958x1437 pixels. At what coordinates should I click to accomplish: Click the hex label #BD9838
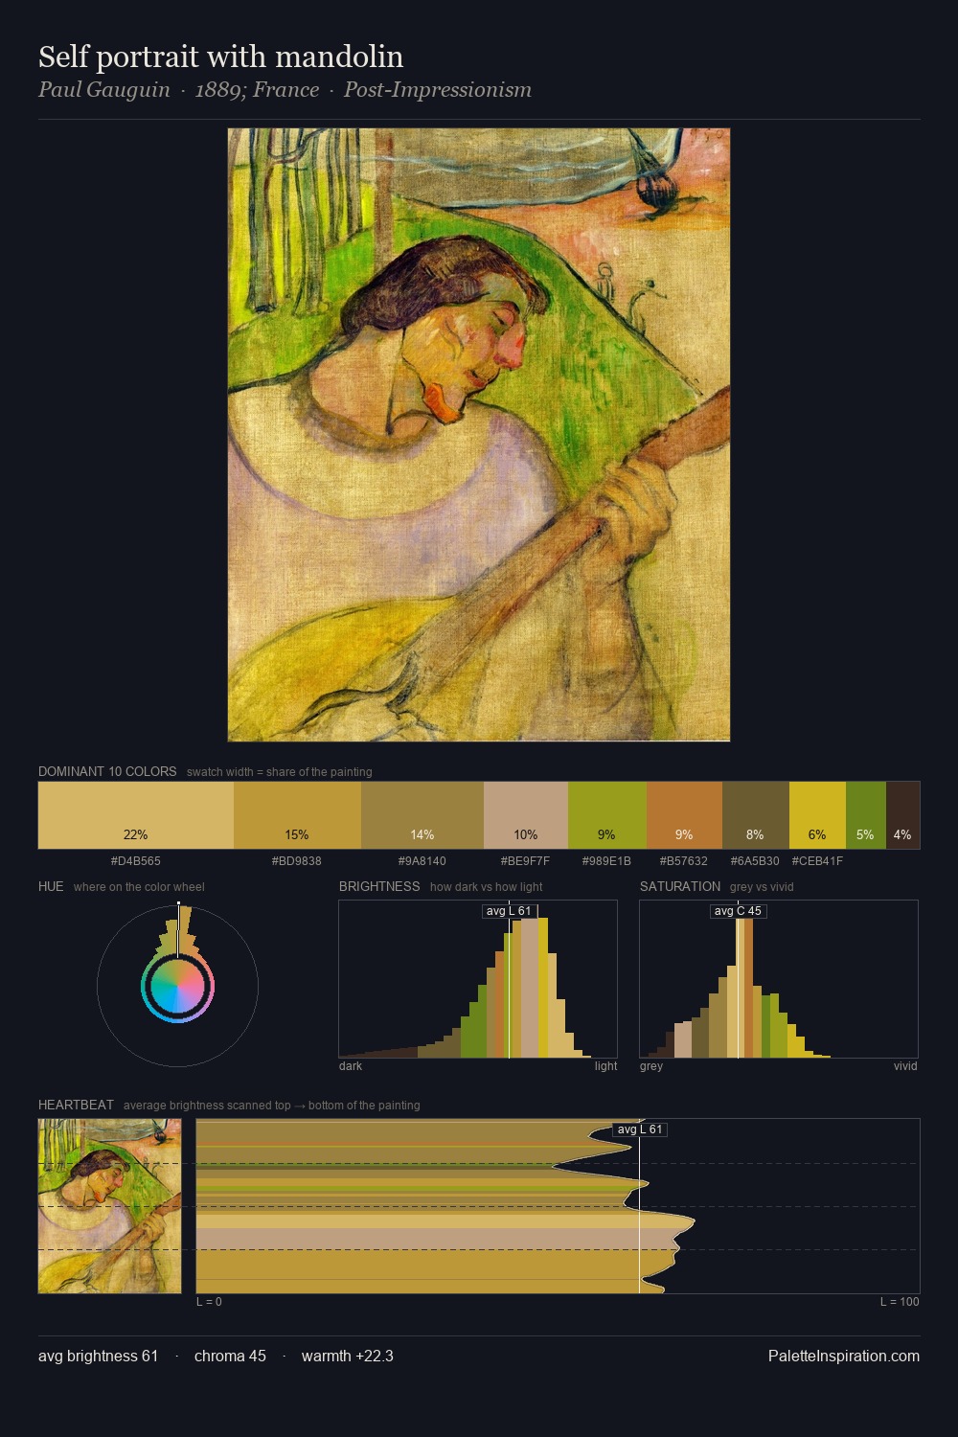297,861
